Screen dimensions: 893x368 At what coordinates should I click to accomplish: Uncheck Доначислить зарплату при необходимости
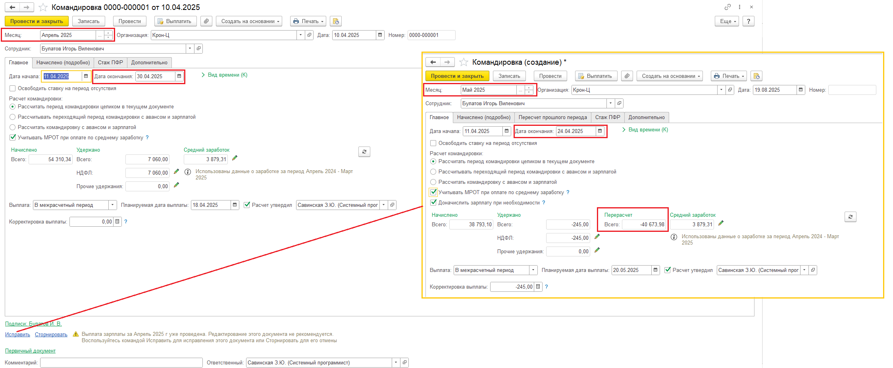coord(433,203)
